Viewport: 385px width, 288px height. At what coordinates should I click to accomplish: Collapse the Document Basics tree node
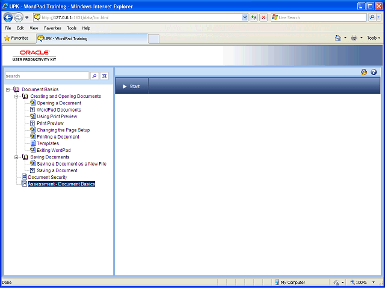[x=8, y=89]
